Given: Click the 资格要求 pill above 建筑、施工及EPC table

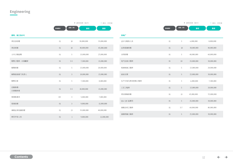Looking at the screenshot, I should [x=60, y=28].
